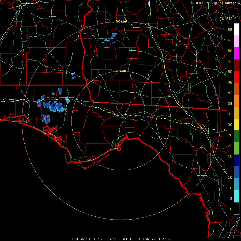
Task: Click the bright red legend swatch
Action: 236,77
